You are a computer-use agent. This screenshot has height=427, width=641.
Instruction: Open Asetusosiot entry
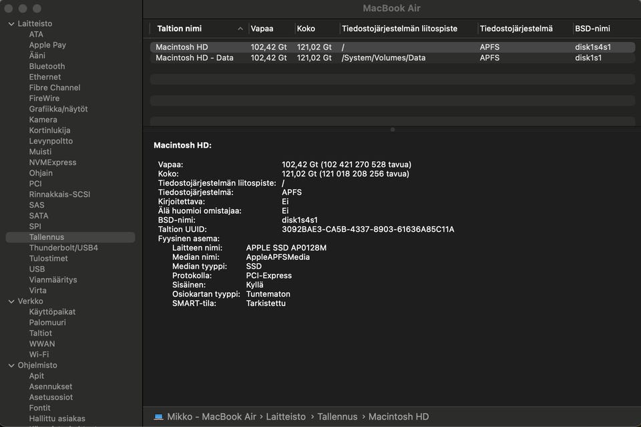click(x=51, y=397)
